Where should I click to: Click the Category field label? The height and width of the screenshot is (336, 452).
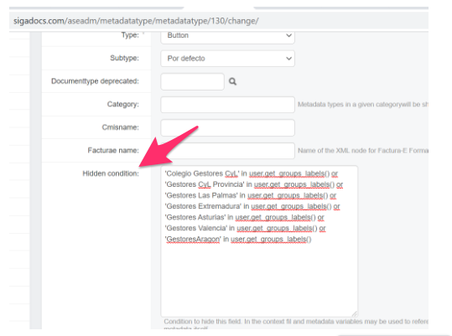point(123,104)
